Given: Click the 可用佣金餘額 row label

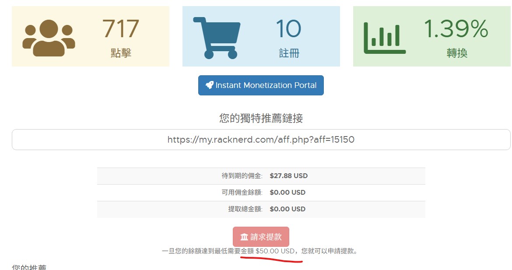Looking at the screenshot, I should coord(242,193).
